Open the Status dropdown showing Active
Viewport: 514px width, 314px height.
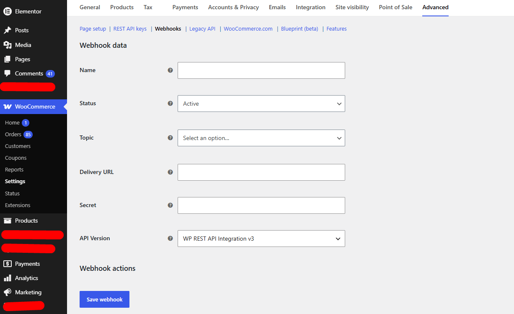tap(261, 104)
